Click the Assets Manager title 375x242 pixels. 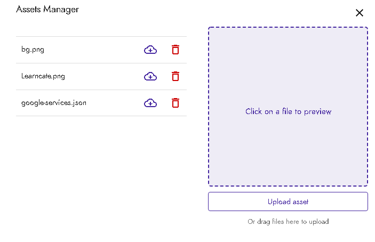pyautogui.click(x=47, y=9)
